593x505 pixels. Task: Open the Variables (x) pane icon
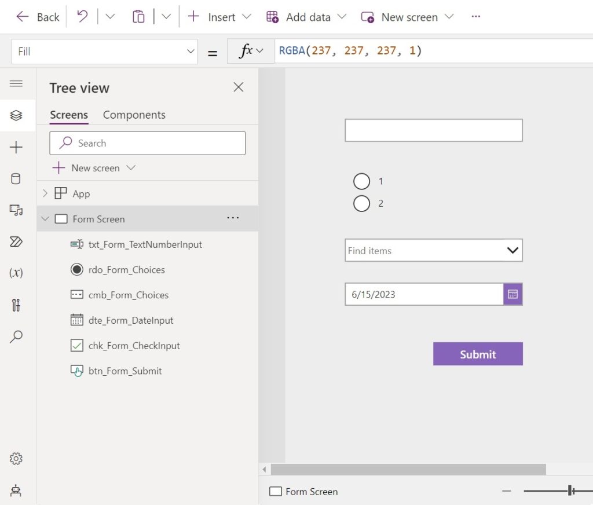(x=16, y=273)
